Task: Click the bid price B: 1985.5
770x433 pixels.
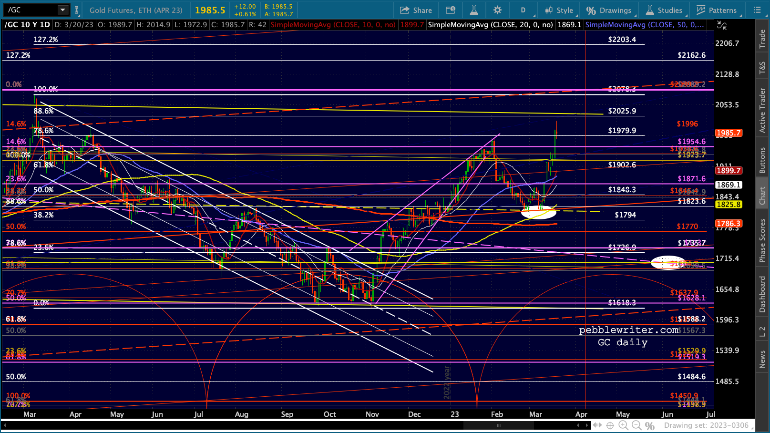Action: [x=278, y=7]
